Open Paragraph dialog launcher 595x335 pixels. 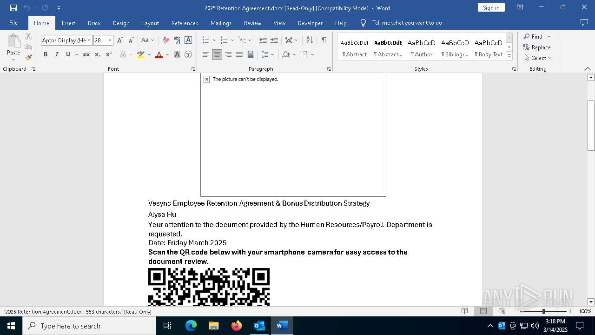(329, 69)
